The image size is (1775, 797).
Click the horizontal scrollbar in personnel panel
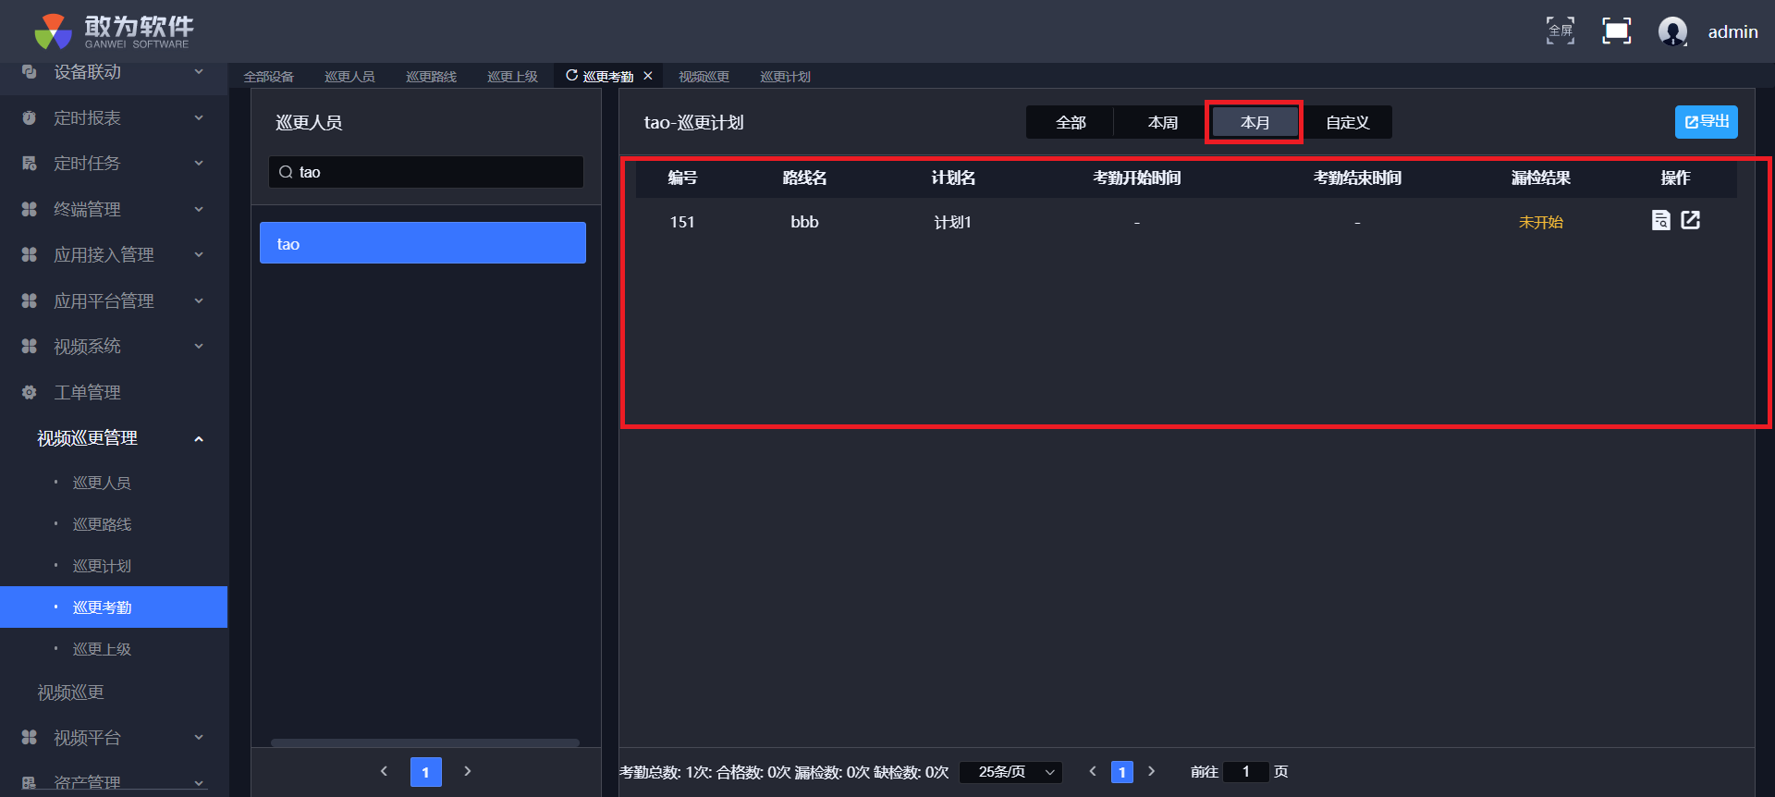tap(424, 742)
